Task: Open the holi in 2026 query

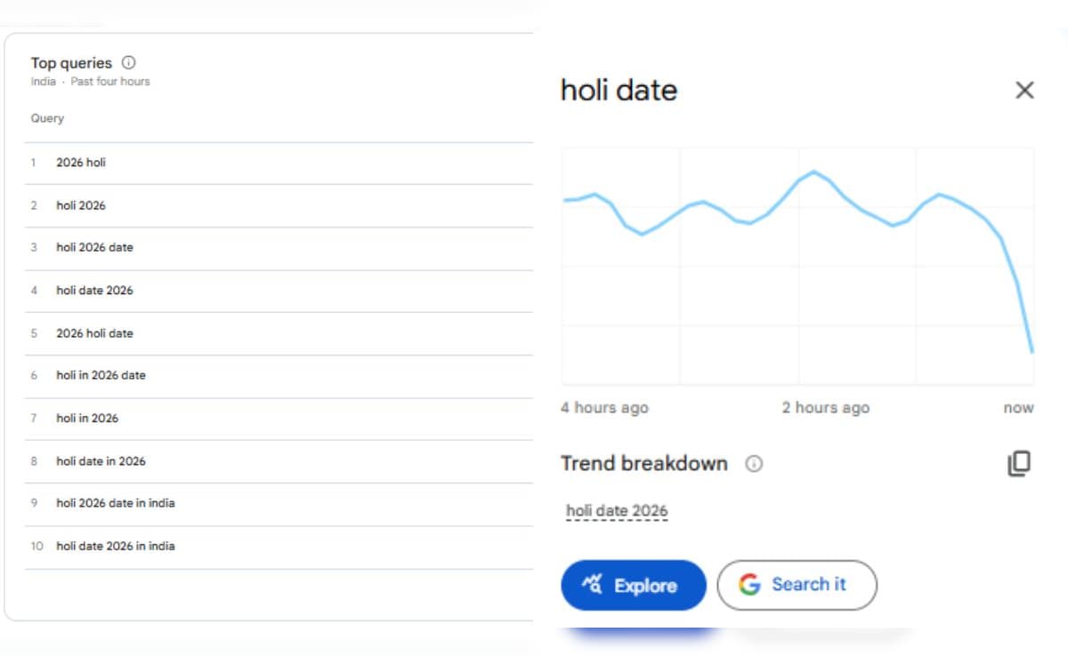Action: coord(87,418)
